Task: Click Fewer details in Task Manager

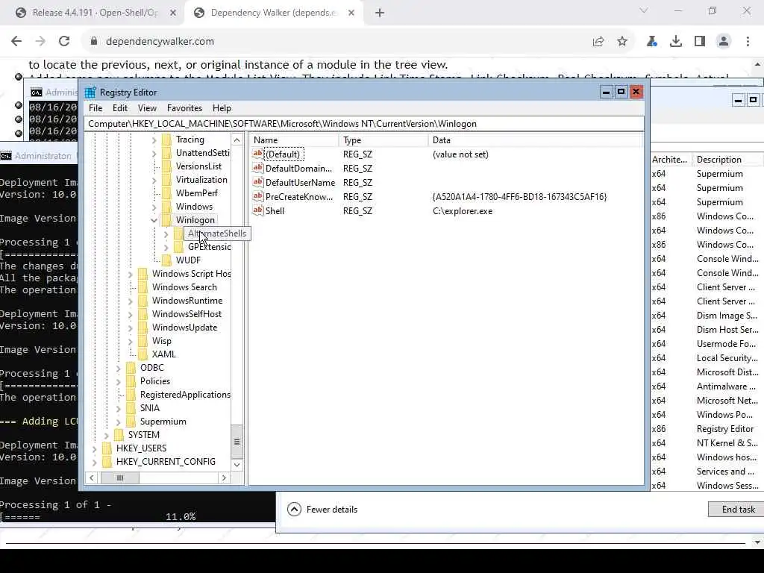Action: [322, 510]
